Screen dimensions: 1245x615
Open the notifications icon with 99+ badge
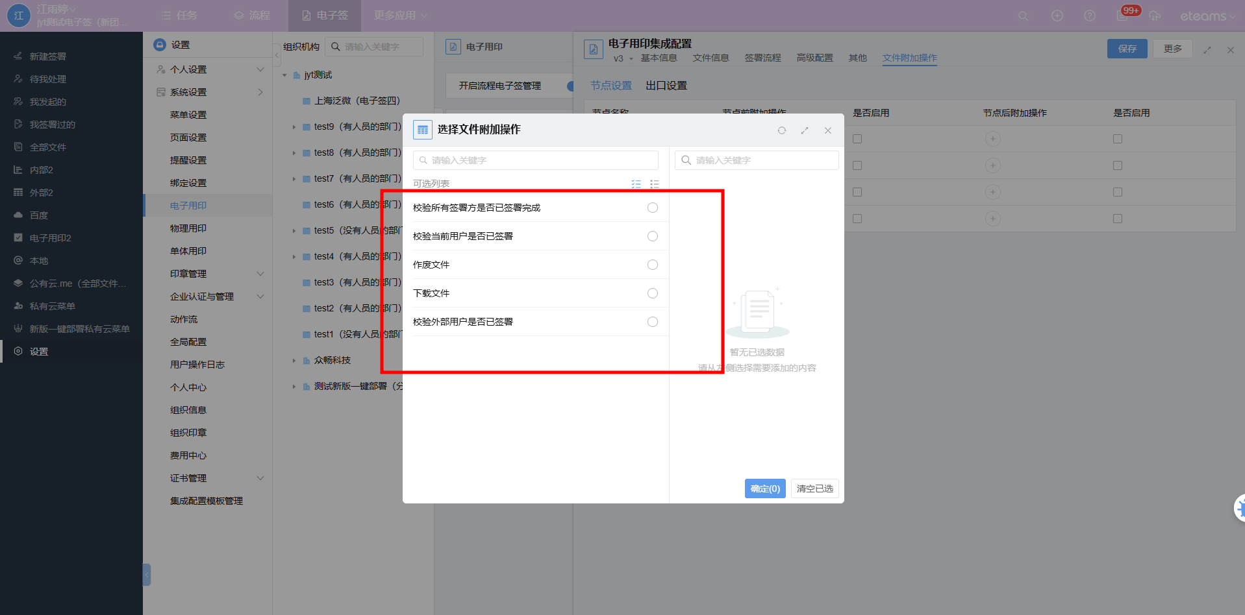pos(1122,16)
